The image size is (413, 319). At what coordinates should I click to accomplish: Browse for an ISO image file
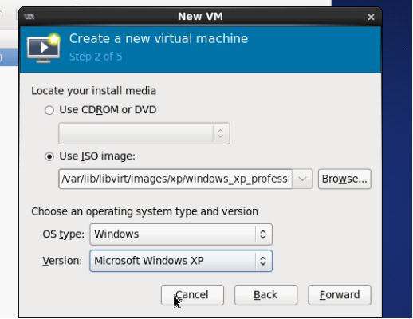click(x=344, y=179)
